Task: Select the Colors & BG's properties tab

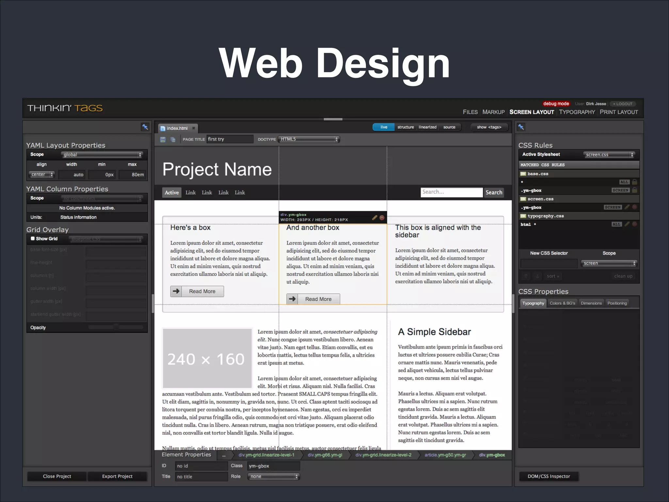Action: [x=562, y=303]
